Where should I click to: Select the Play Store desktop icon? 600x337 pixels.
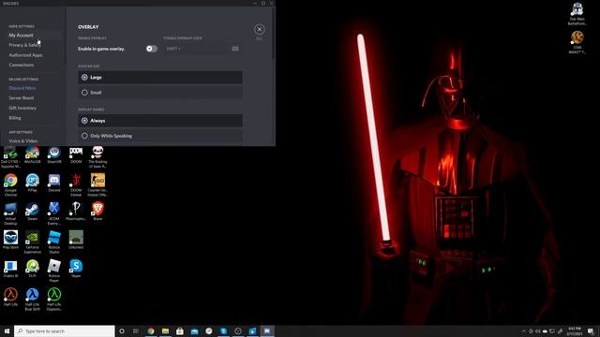click(10, 240)
